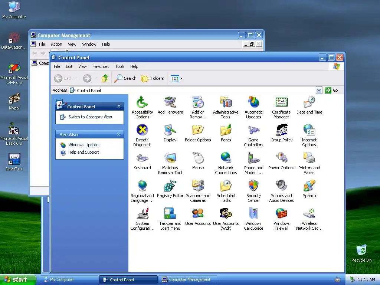Click Help and Support link

(83, 152)
